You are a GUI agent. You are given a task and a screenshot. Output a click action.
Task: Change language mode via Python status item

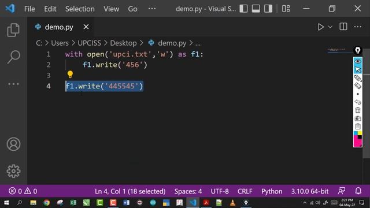tap(272, 191)
